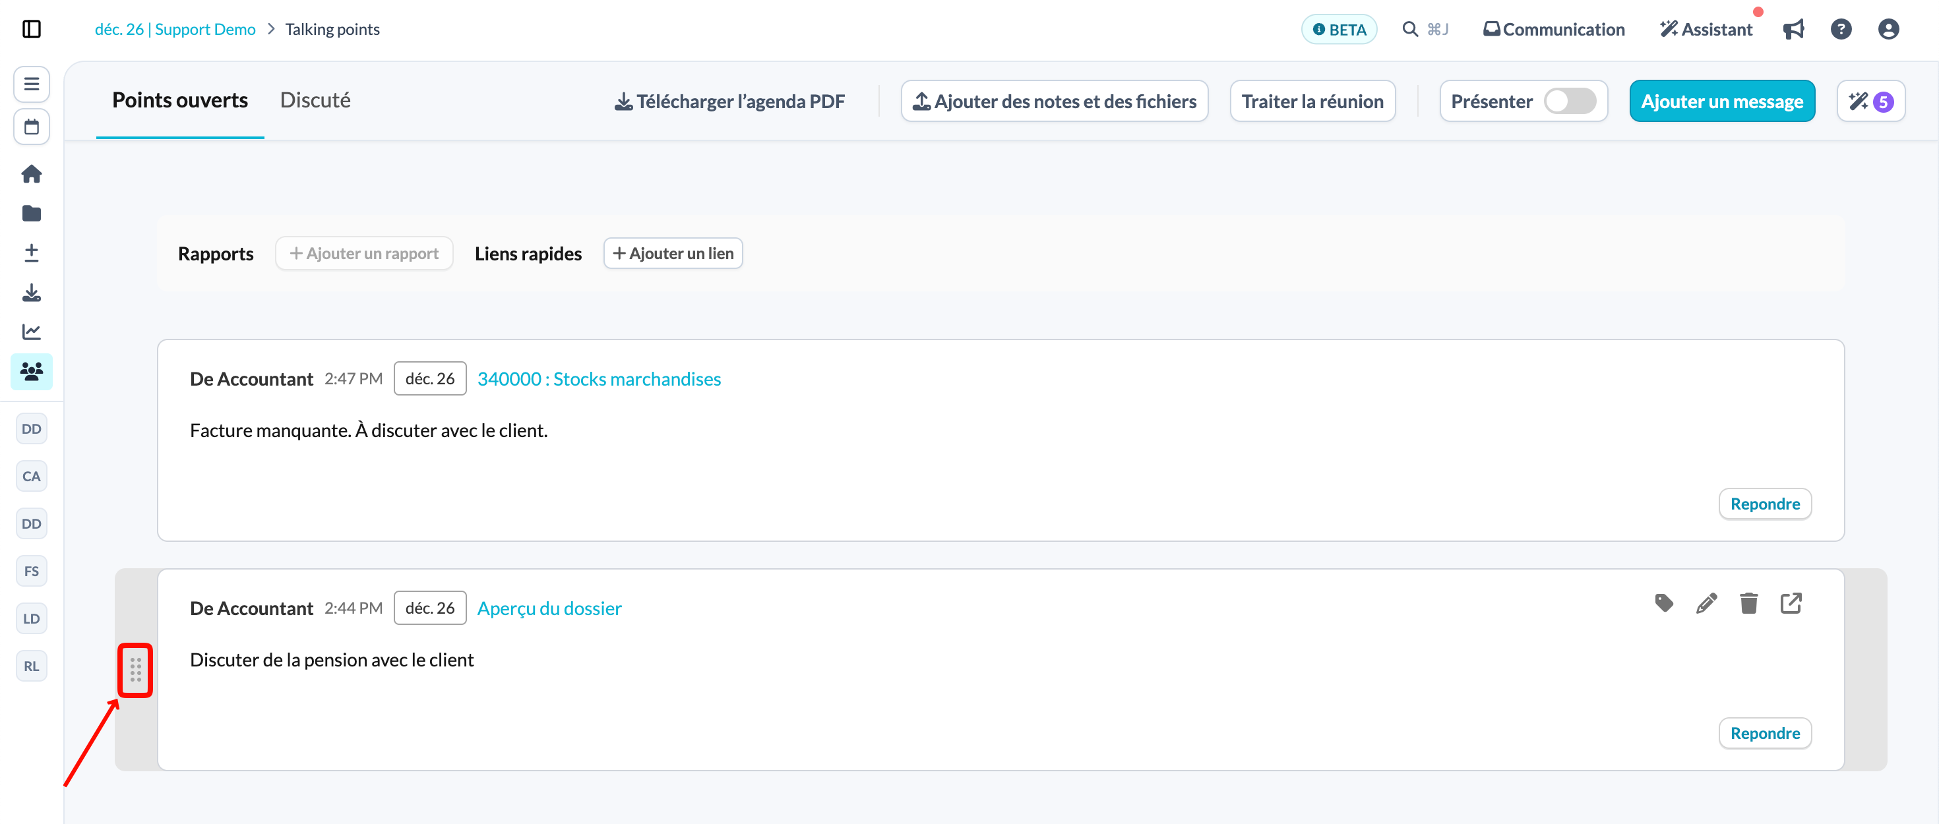Click the déc. 26 | Support Demo breadcrumb
The width and height of the screenshot is (1939, 824).
coord(175,30)
